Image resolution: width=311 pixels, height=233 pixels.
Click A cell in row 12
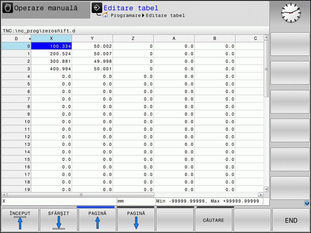(174, 137)
